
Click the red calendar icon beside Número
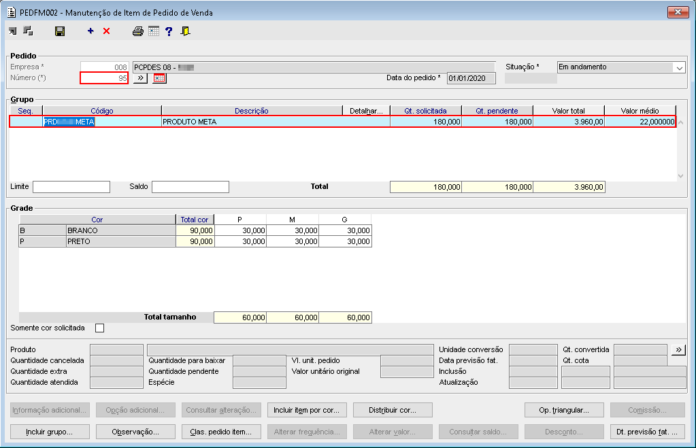(159, 78)
